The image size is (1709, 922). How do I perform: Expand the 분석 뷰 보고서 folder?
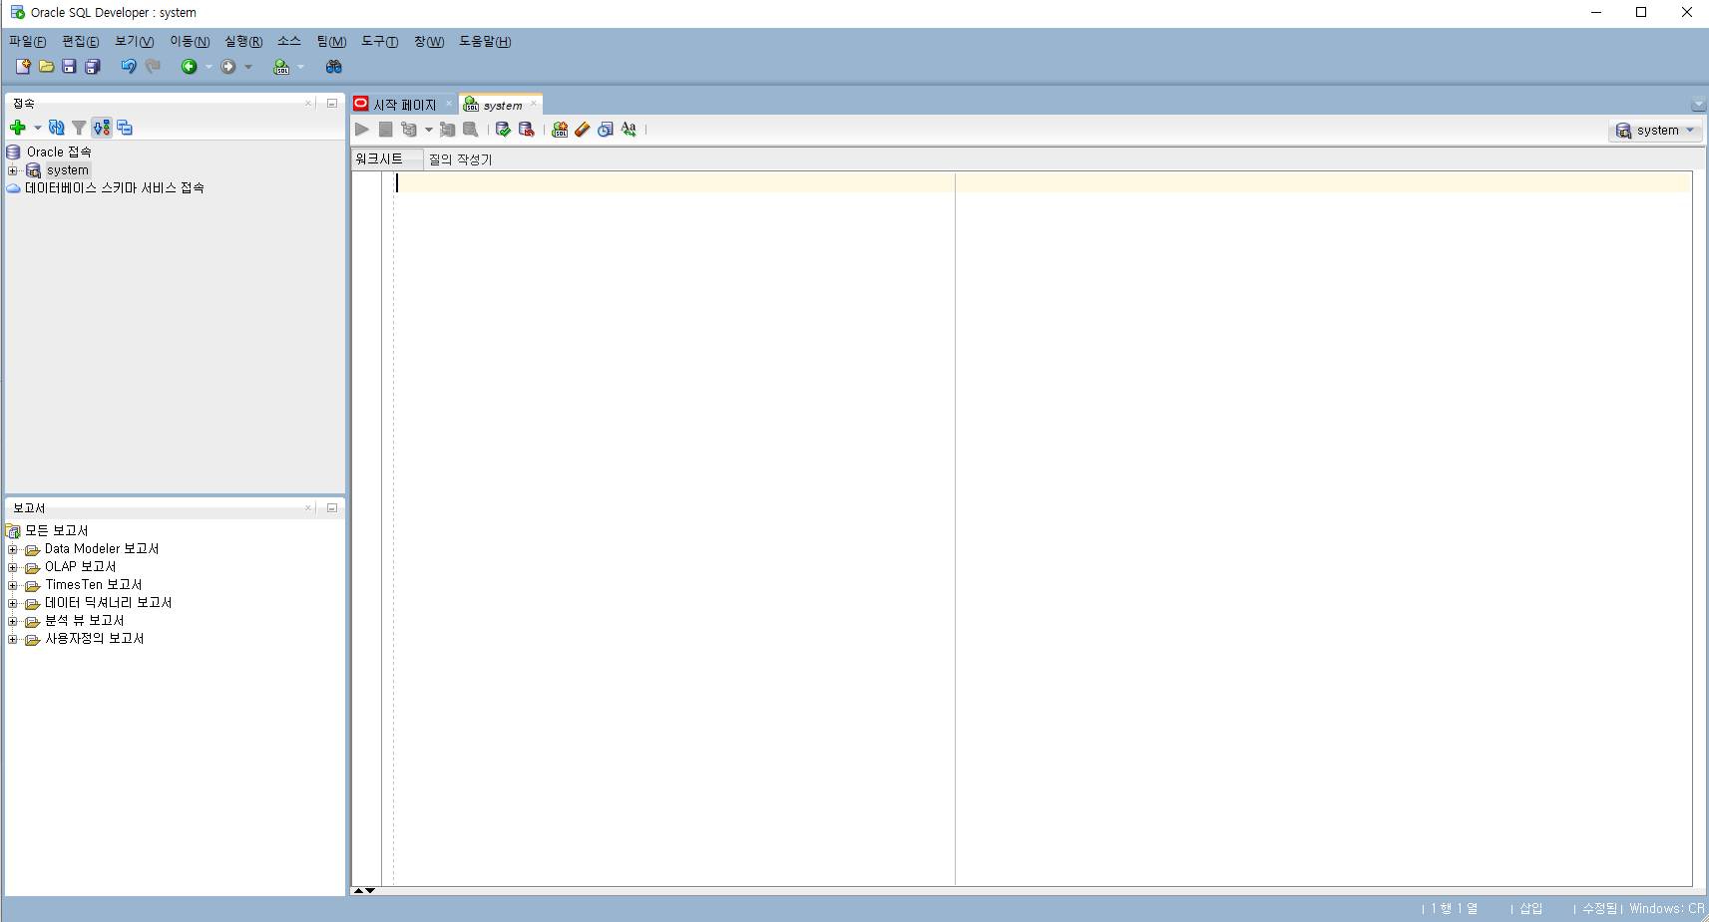point(12,621)
